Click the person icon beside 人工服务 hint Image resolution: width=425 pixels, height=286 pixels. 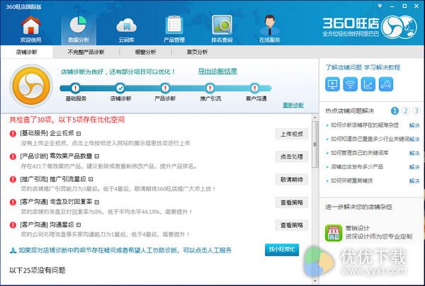pos(13,251)
